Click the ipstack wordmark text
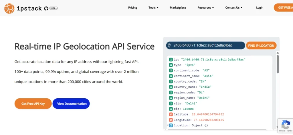 29,9
